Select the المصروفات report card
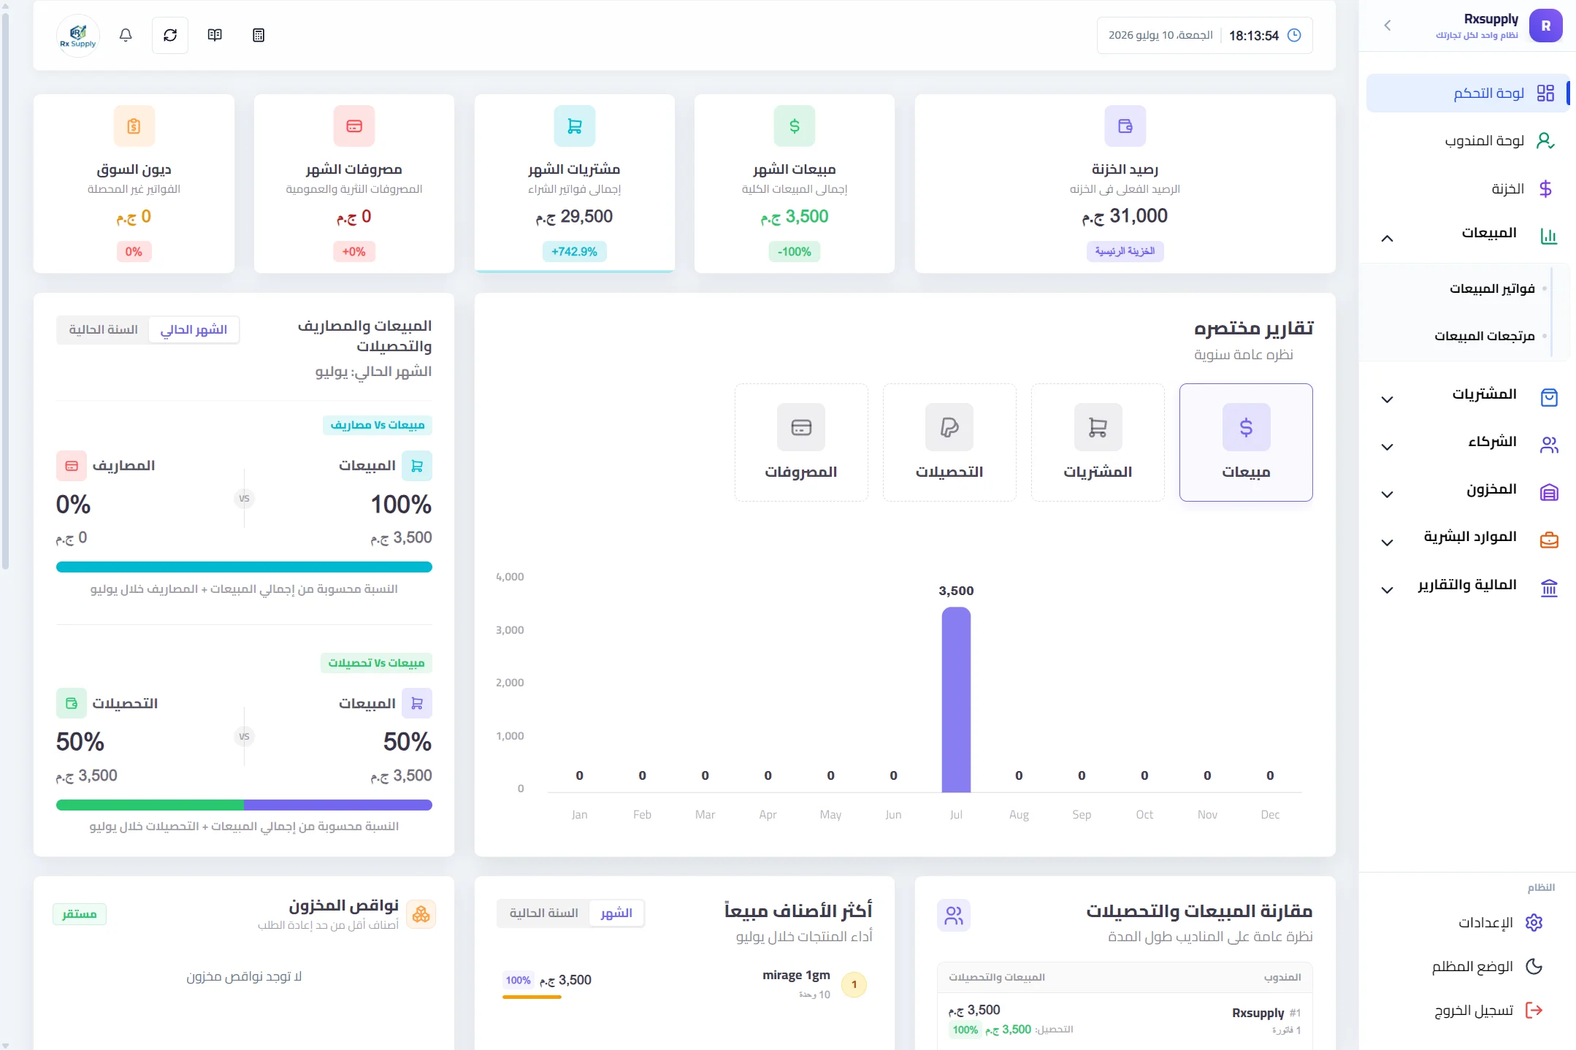Viewport: 1576px width, 1050px height. [x=801, y=442]
